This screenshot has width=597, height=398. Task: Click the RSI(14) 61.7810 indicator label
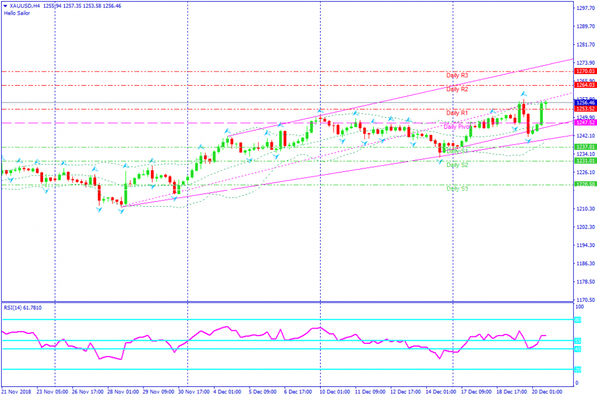pyautogui.click(x=23, y=308)
